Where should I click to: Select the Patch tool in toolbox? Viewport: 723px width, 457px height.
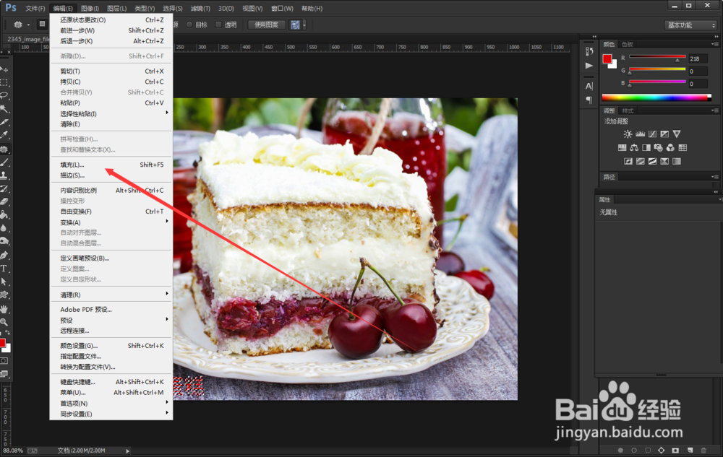pos(4,149)
